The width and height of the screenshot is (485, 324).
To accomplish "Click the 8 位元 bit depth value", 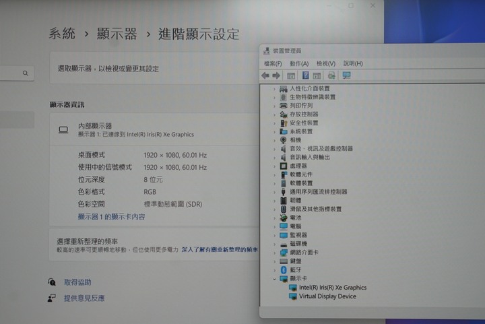I will point(153,180).
